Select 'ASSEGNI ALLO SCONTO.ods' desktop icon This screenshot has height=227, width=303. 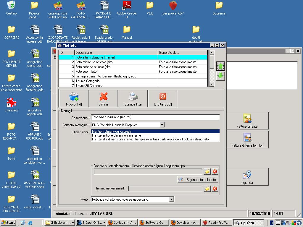point(34,179)
